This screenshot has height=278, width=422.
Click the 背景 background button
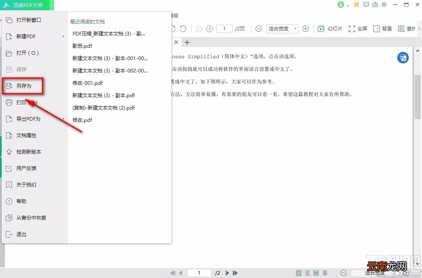pyautogui.click(x=382, y=29)
